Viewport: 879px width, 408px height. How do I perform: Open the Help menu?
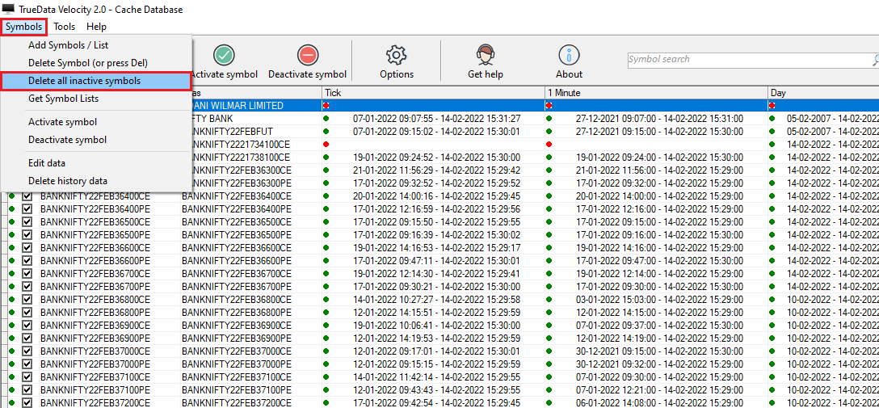pyautogui.click(x=96, y=27)
